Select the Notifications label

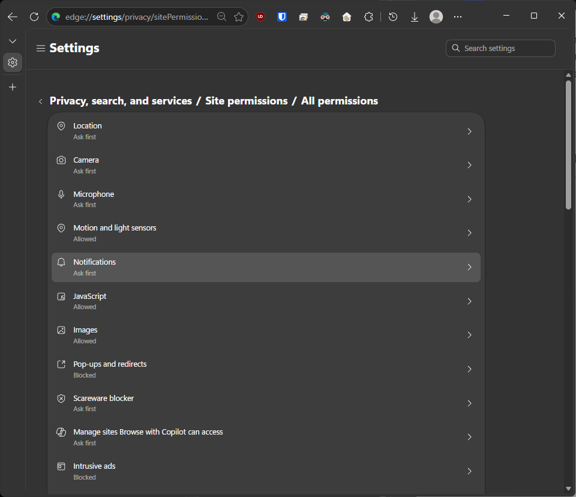(x=94, y=262)
